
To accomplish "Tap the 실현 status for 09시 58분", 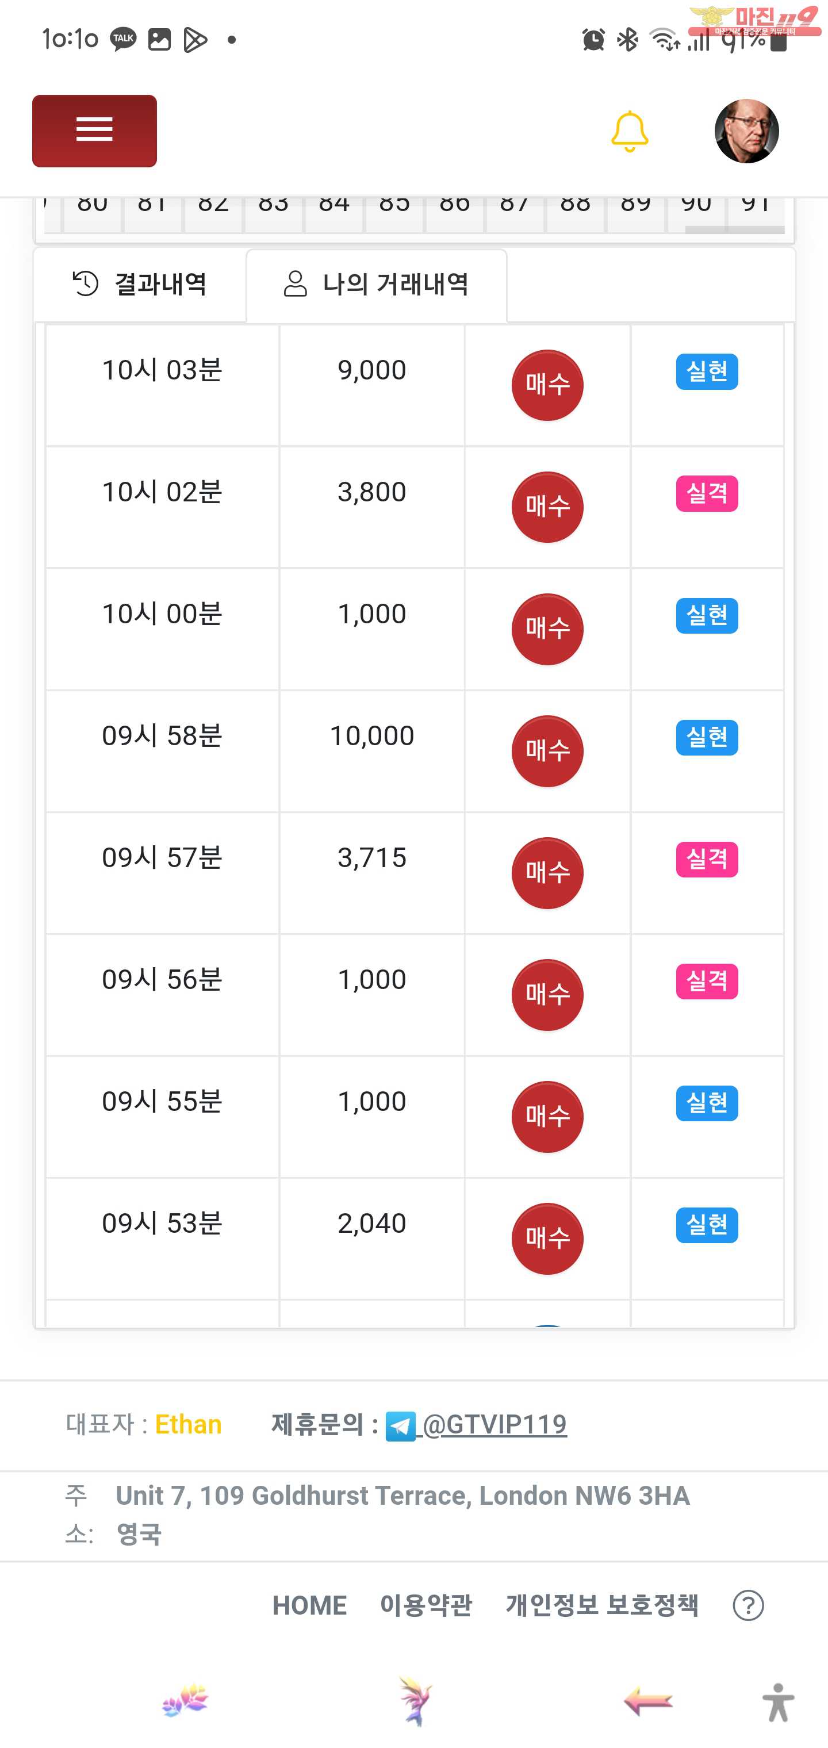I will pos(707,738).
